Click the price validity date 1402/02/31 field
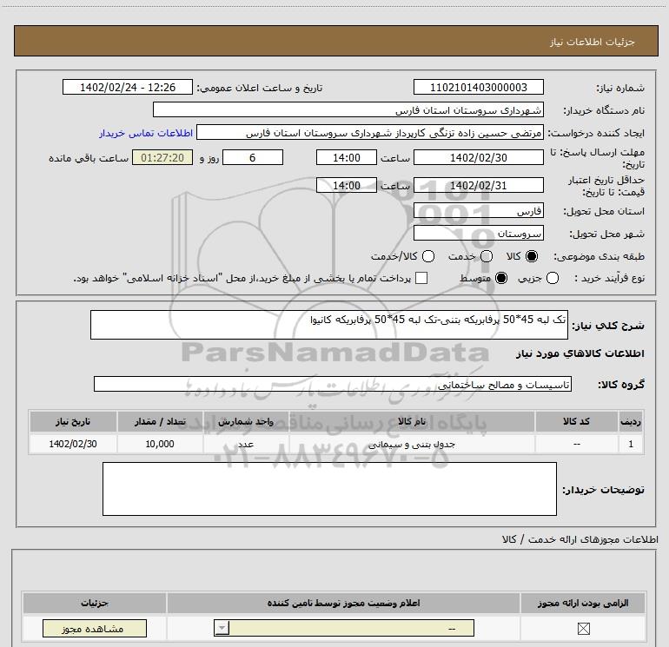Screen dimensions: 669x647 pyautogui.click(x=478, y=185)
